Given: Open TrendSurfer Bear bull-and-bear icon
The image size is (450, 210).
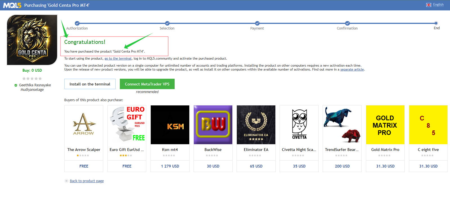Looking at the screenshot, I should (342, 125).
